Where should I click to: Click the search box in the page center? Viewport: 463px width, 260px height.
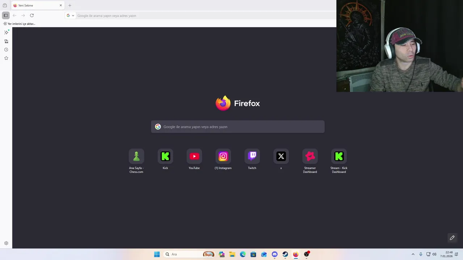tap(238, 127)
